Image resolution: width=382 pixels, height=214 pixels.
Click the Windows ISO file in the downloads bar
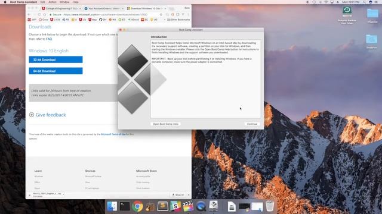(x=47, y=194)
